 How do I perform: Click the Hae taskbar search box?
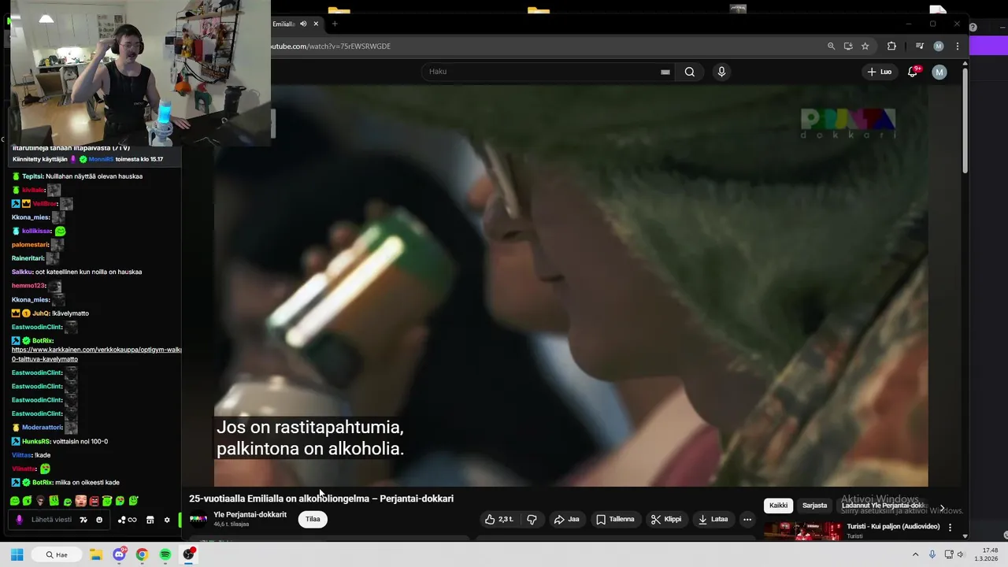point(57,554)
